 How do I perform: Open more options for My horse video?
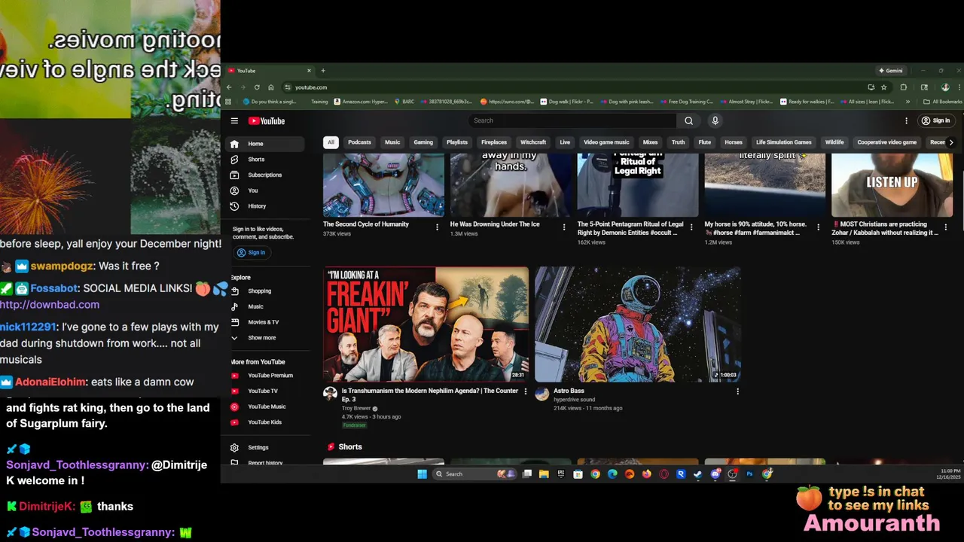pos(818,227)
